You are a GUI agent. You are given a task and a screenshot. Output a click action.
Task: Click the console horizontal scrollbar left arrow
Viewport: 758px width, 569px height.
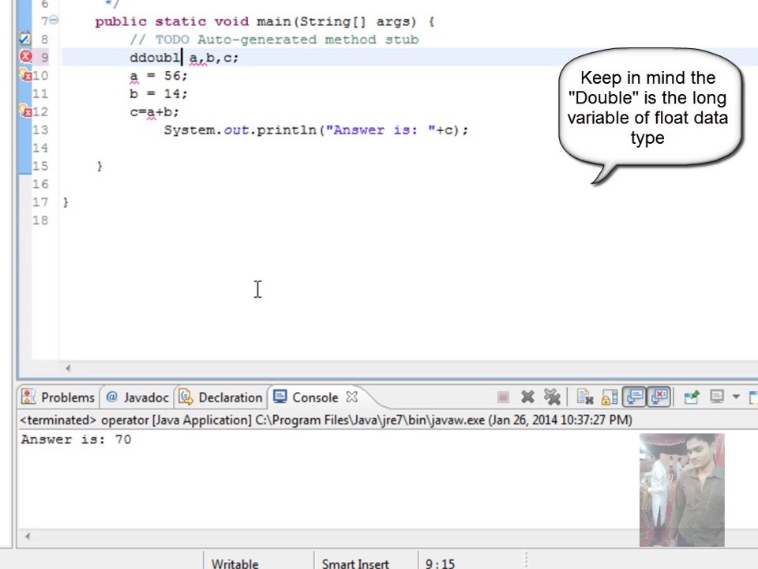[x=28, y=536]
